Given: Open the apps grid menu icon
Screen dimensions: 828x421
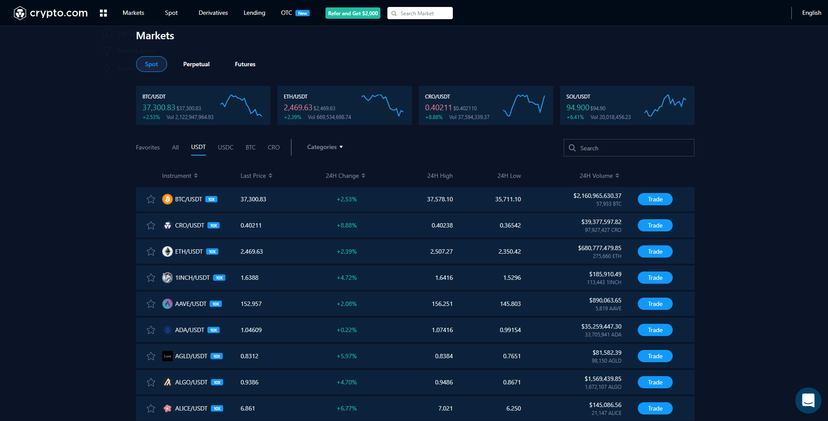Looking at the screenshot, I should coord(103,13).
